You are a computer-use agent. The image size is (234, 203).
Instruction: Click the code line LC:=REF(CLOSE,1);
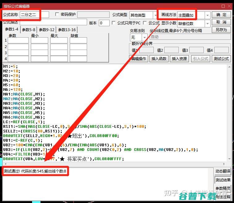(x=24, y=122)
